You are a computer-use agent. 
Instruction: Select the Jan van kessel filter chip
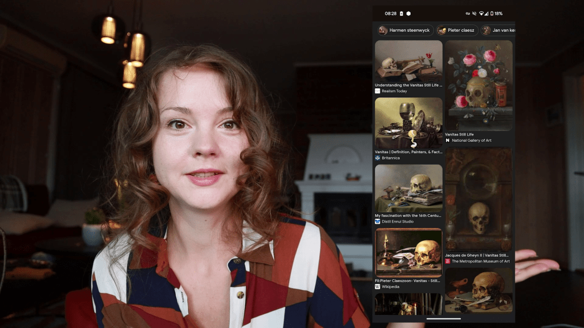(x=498, y=30)
